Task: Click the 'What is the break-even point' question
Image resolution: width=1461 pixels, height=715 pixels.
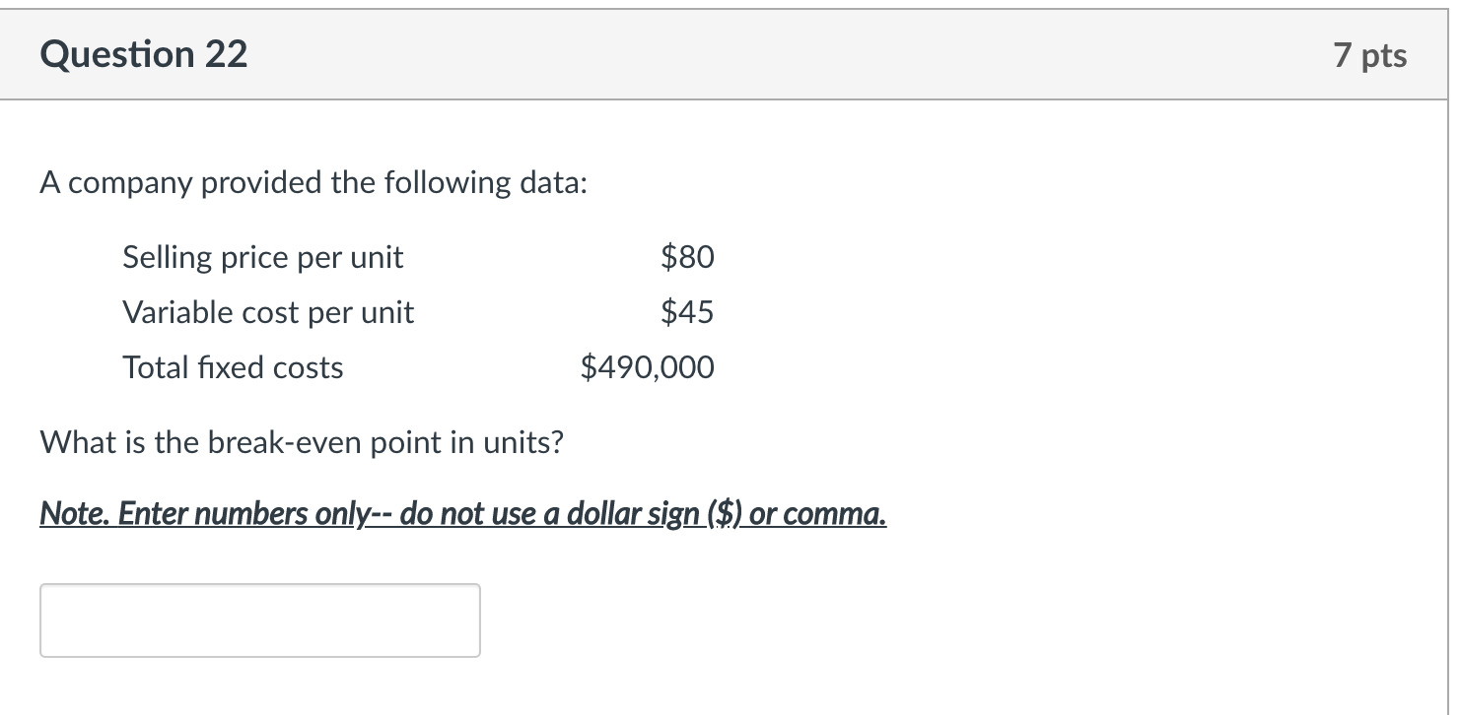Action: (x=302, y=443)
